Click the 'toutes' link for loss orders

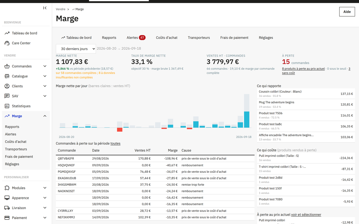tap(115, 144)
